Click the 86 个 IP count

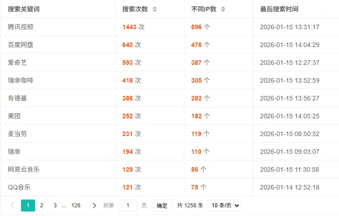click(198, 169)
